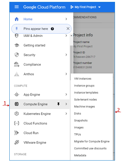Open Metadata in the submenu
This screenshot has height=164, width=124.
point(80,155)
